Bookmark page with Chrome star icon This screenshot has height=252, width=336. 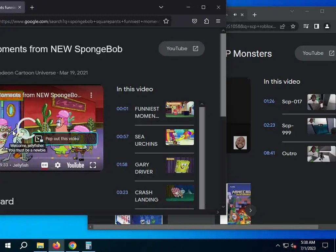tap(293, 26)
